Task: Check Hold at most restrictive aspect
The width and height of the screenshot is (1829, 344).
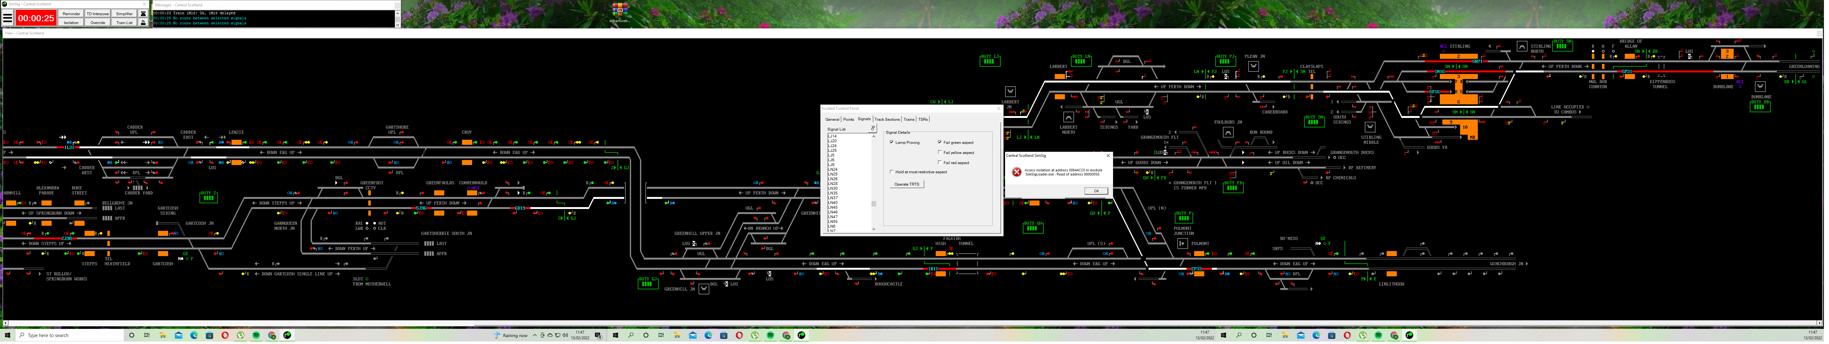Action: coord(892,172)
